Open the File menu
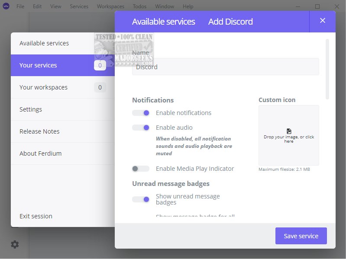Viewport: 346px width, 259px height. tap(20, 6)
